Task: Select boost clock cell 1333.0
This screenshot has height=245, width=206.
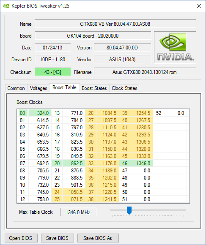Action: pos(142,156)
